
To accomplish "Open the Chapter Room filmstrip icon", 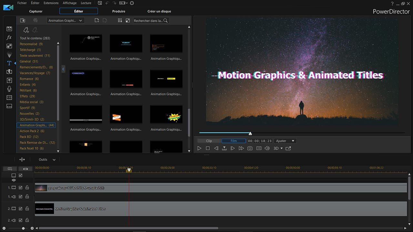I will [x=9, y=97].
